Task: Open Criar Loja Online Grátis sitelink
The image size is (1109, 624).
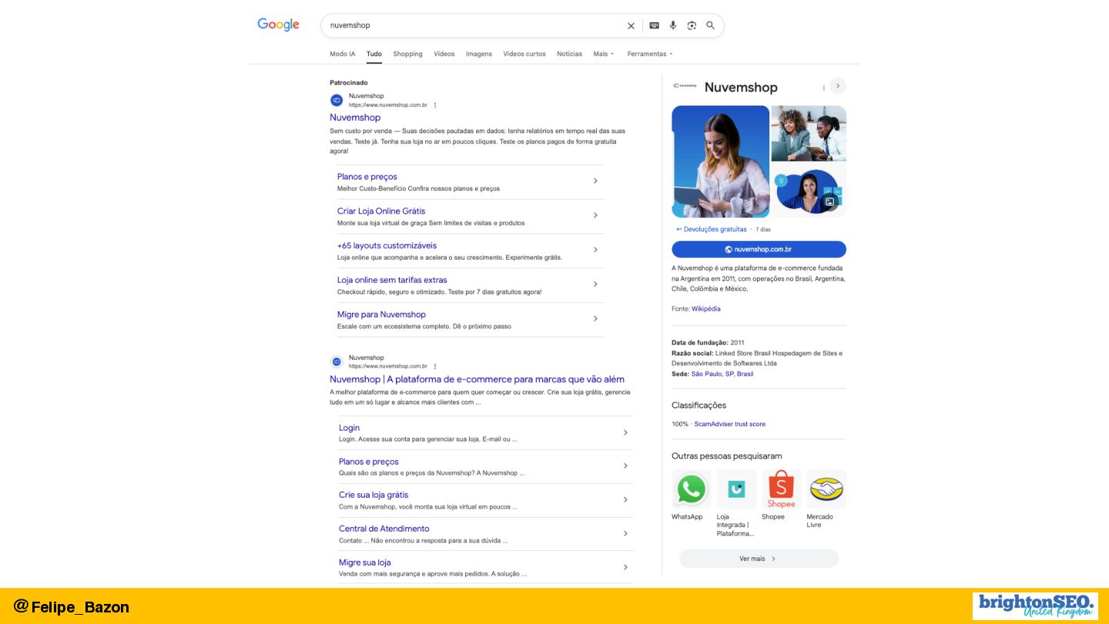Action: point(381,211)
